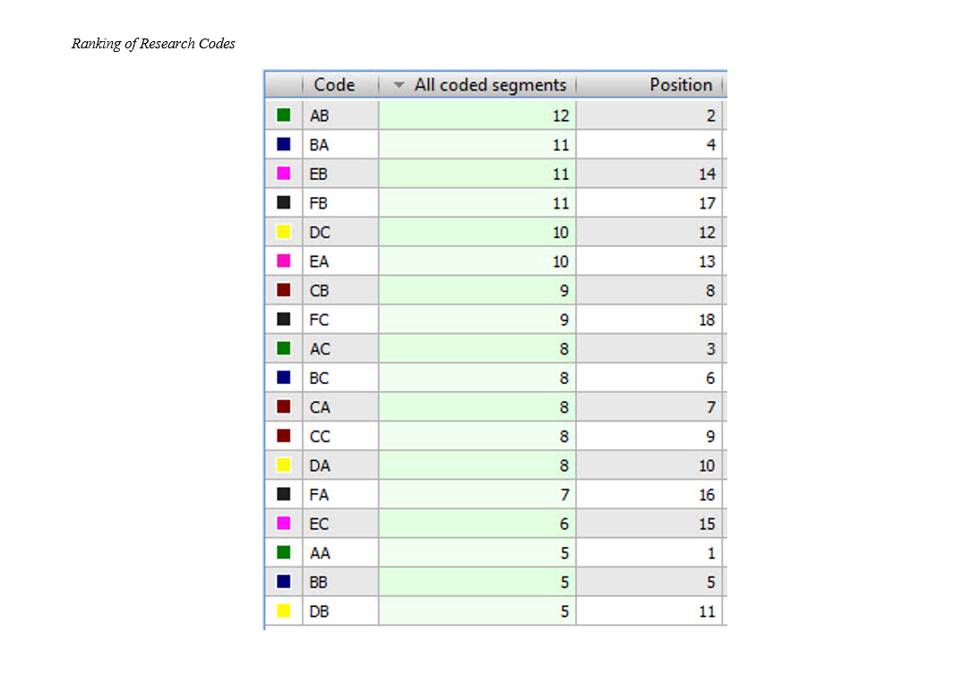Screen dimensions: 971x675
Task: Click position value 18 in FC row
Action: (707, 320)
